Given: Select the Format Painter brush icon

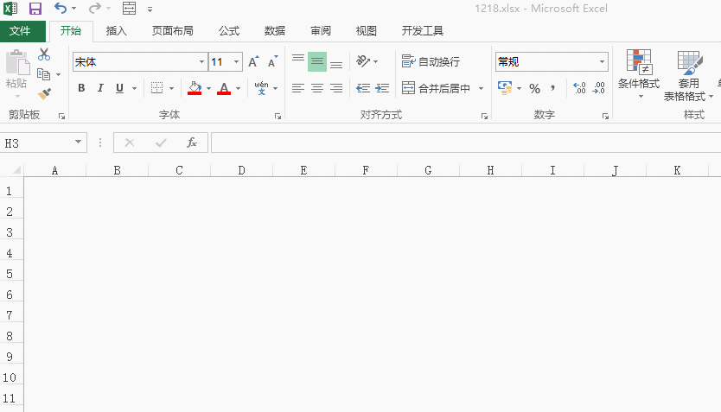Looking at the screenshot, I should pos(44,93).
